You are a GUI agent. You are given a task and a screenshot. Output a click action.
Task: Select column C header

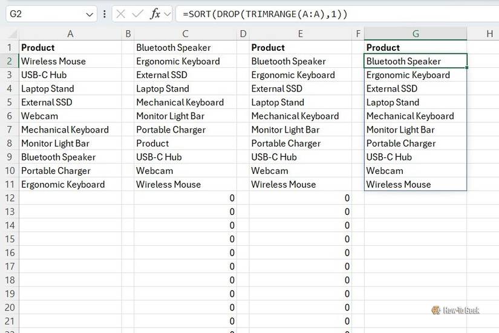click(186, 34)
